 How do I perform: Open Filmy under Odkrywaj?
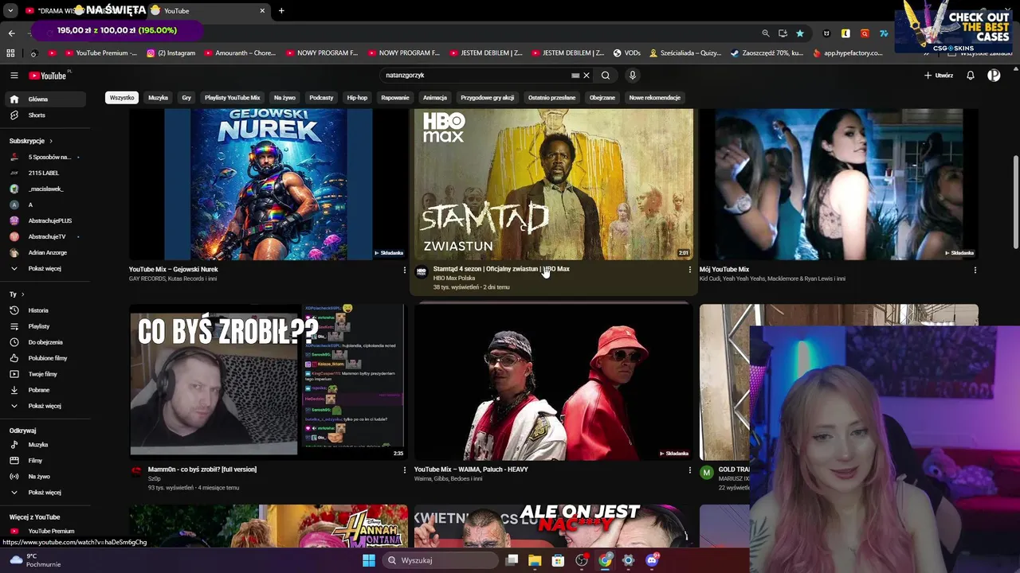coord(35,461)
